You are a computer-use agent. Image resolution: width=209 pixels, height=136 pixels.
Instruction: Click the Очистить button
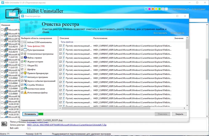(162, 114)
